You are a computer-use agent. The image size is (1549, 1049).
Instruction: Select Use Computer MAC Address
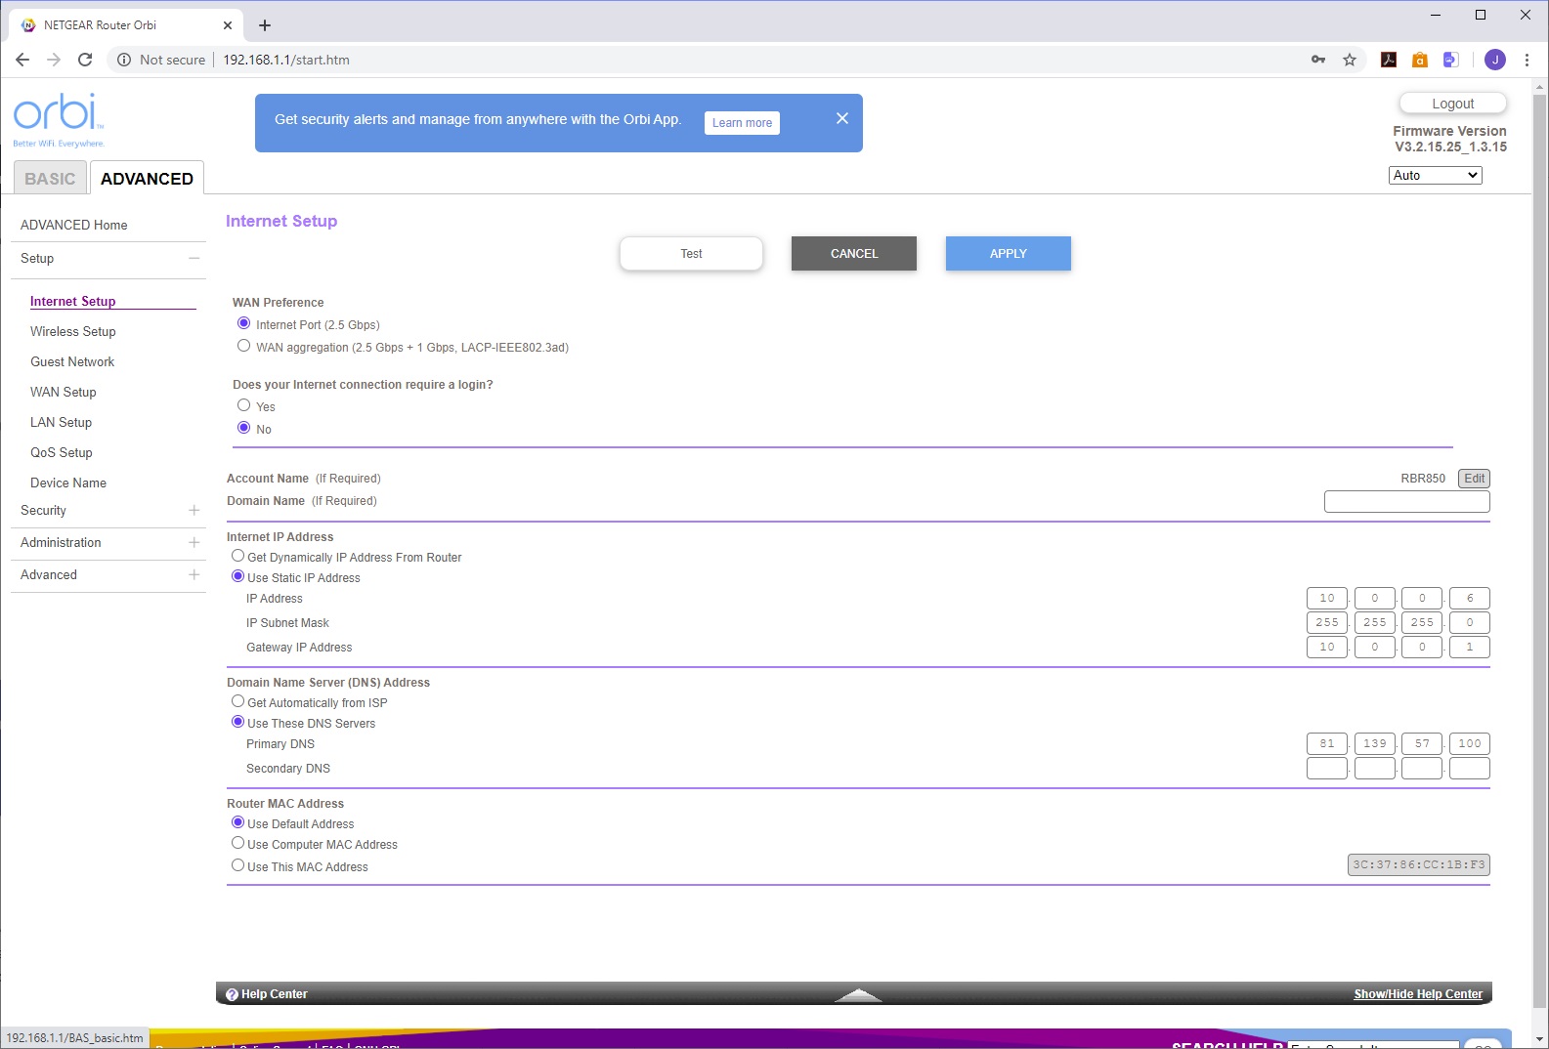(237, 843)
